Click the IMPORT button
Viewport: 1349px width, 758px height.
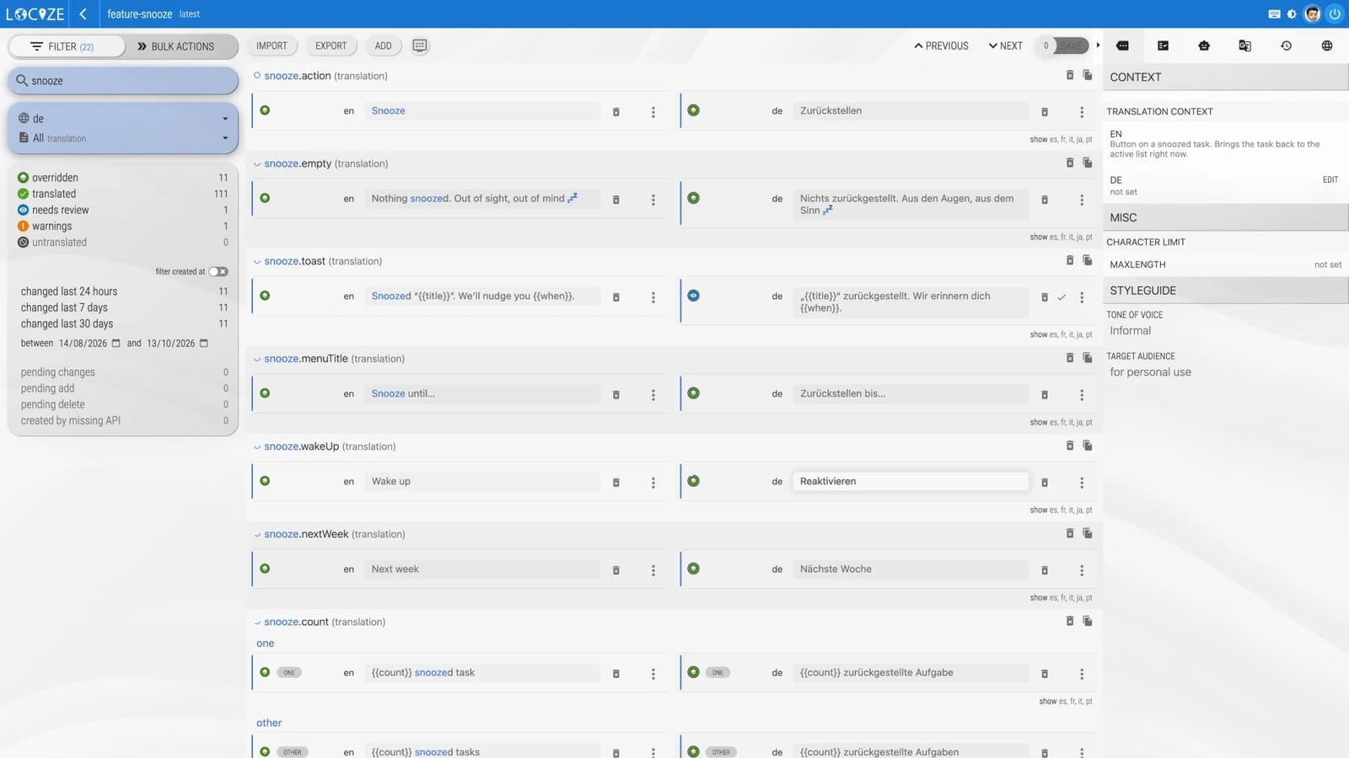271,45
